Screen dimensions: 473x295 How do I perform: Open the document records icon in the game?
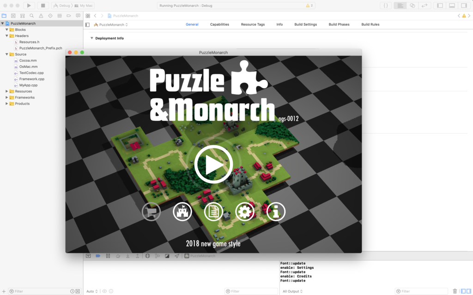tap(213, 212)
